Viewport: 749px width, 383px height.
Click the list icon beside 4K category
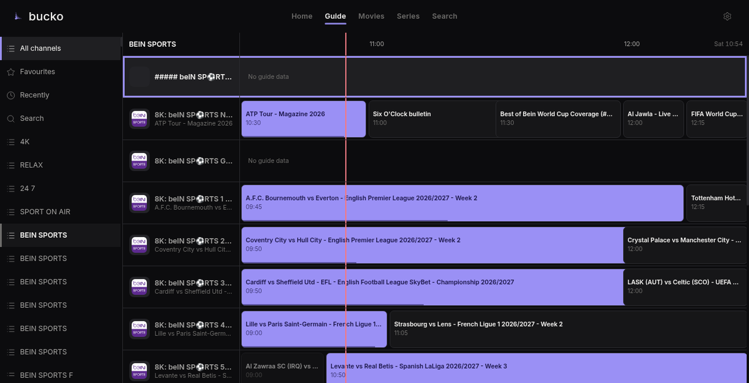coord(11,142)
